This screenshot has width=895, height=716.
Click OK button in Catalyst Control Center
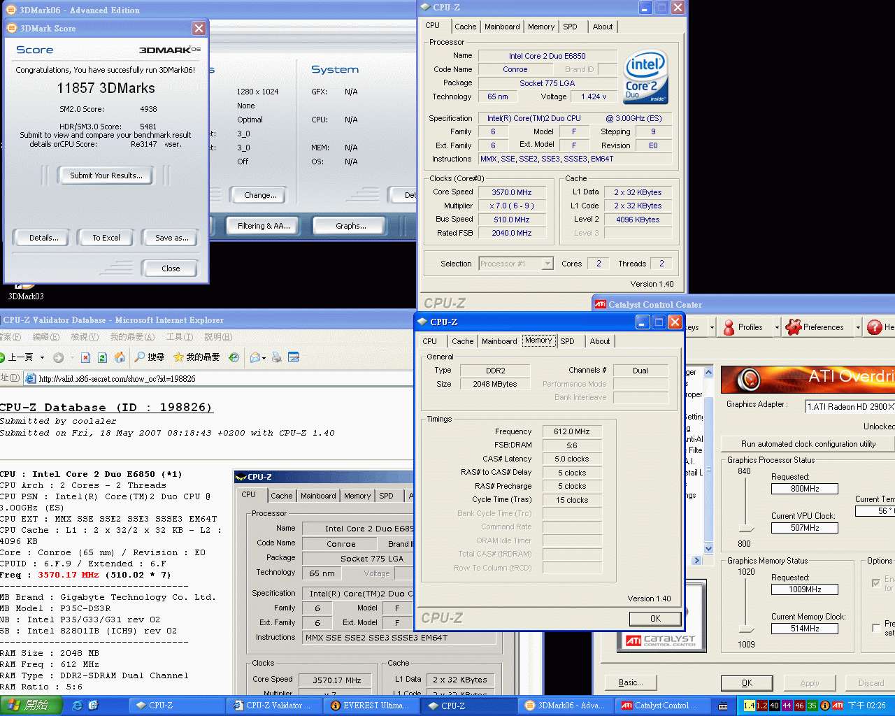click(x=747, y=683)
